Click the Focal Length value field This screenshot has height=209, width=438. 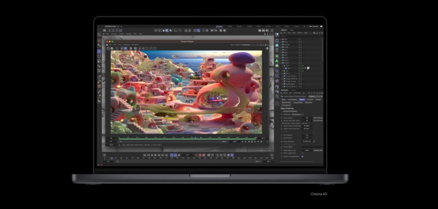tap(307, 118)
